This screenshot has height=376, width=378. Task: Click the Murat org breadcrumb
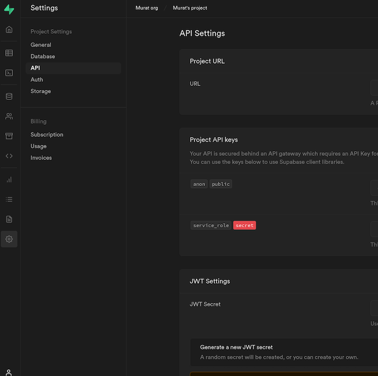tap(147, 8)
